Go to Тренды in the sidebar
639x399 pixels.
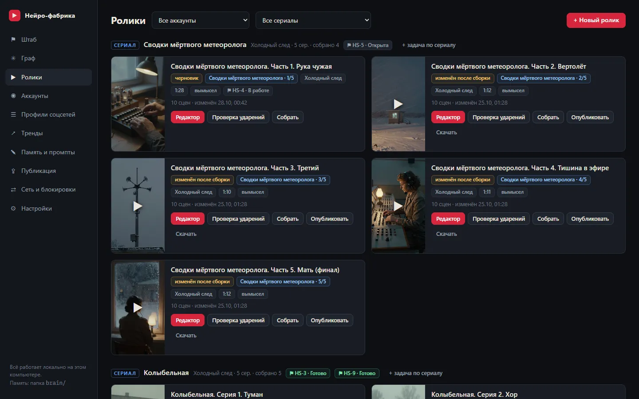(48, 133)
